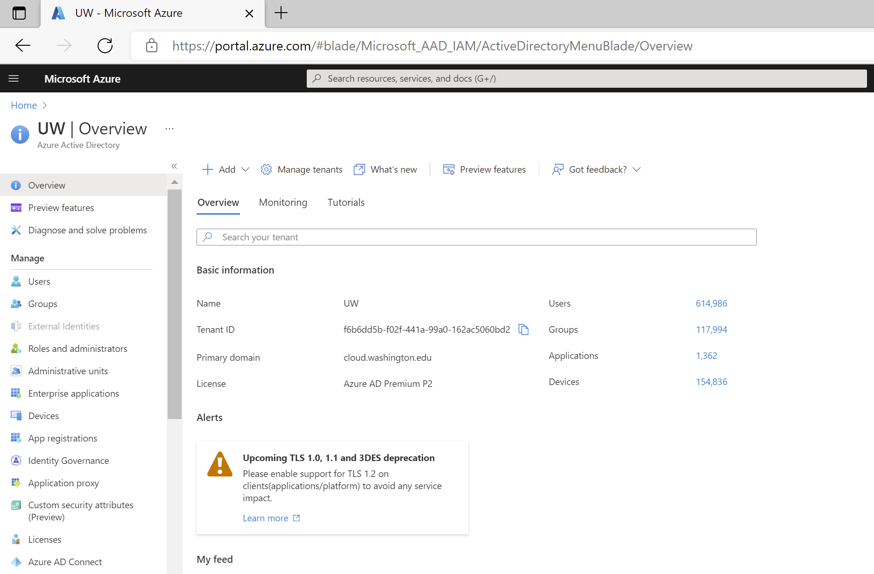
Task: Click the Search your tenant field
Action: pos(476,237)
